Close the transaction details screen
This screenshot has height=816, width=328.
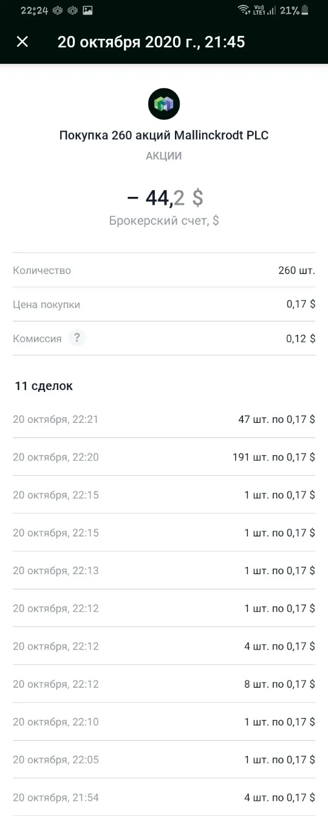22,41
